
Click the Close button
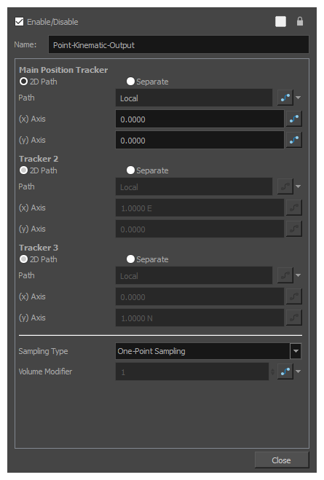(282, 460)
